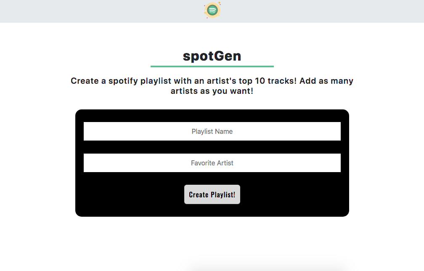Select the spotGen heading text
424x271 pixels.
click(212, 56)
